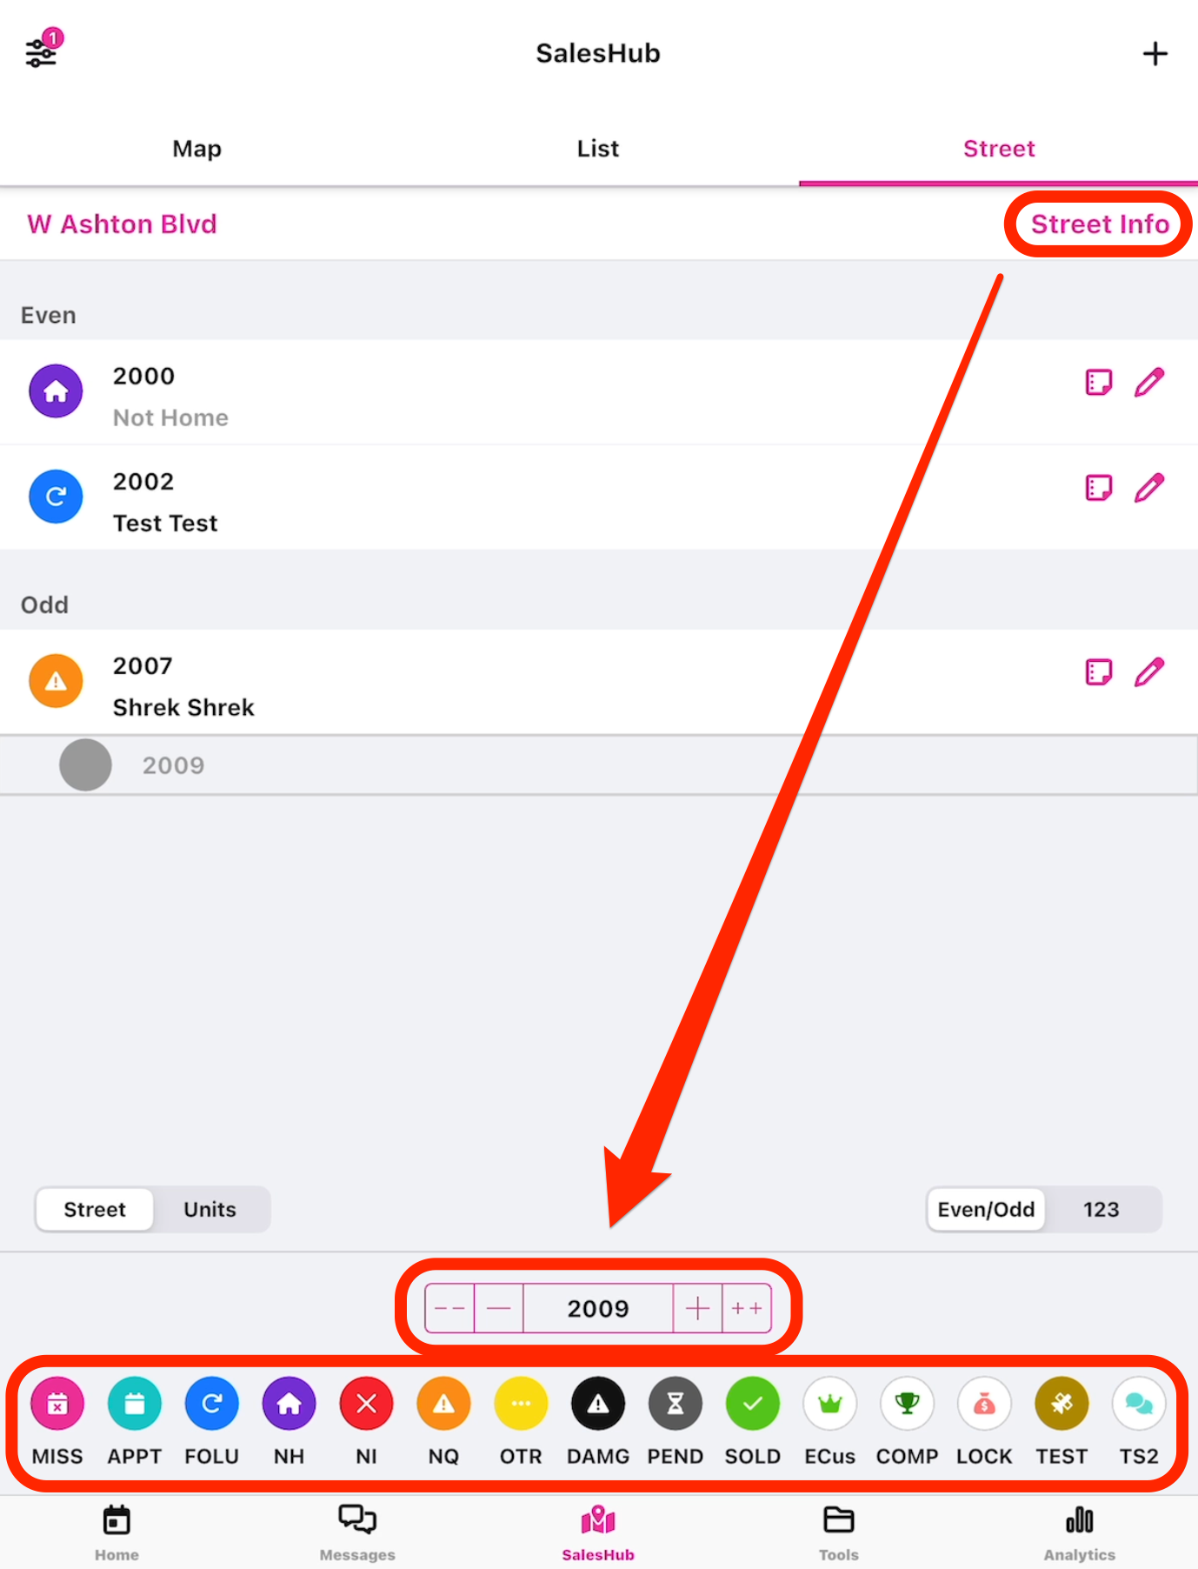This screenshot has width=1198, height=1569.
Task: Decrease house number with double minus
Action: 449,1308
